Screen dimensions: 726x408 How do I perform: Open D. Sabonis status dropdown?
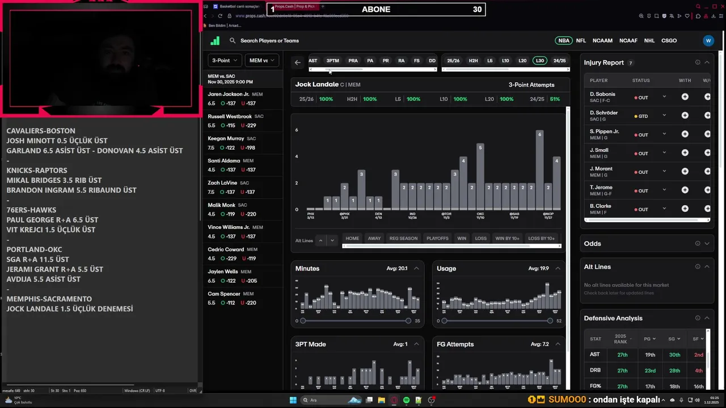(x=664, y=97)
